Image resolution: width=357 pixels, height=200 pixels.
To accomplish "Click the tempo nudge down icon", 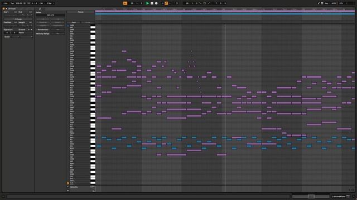I will (25, 3).
